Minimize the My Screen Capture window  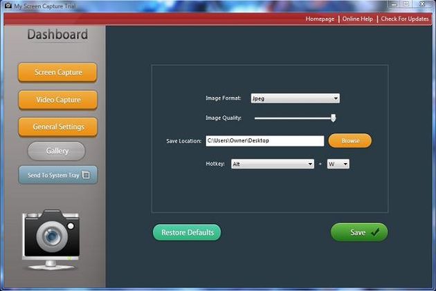394,4
